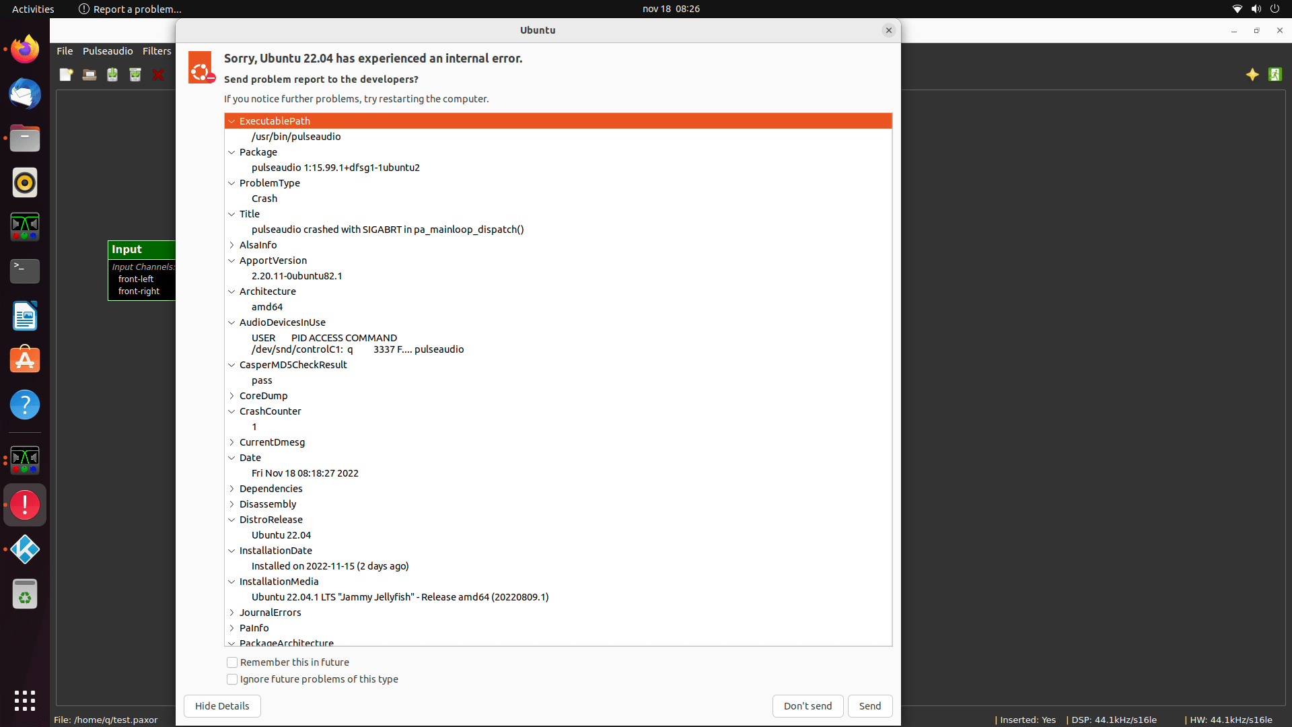Screen dimensions: 1292x727
Task: Open Rhythmbox music player in dock
Action: pyautogui.click(x=25, y=182)
